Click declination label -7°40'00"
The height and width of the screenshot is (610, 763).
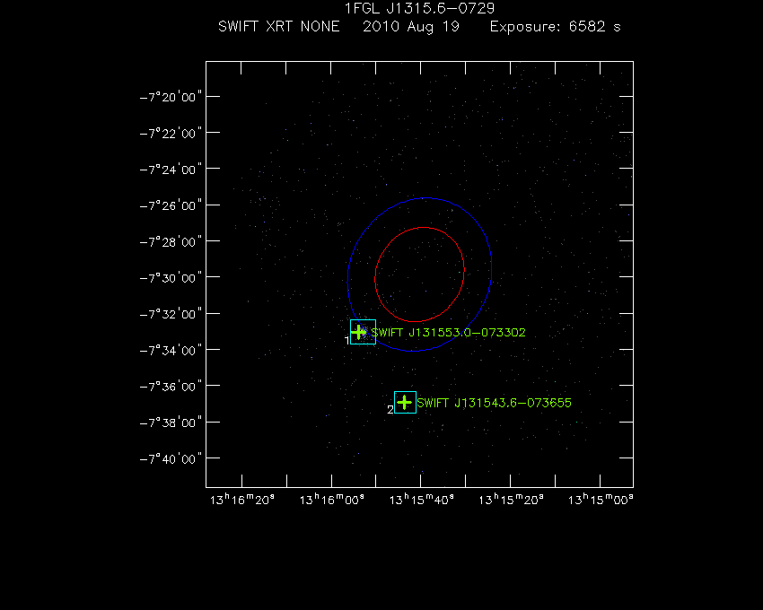171,458
